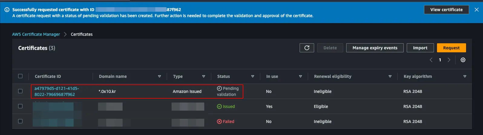
Task: Sort by In use column arrow
Action: pos(301,76)
